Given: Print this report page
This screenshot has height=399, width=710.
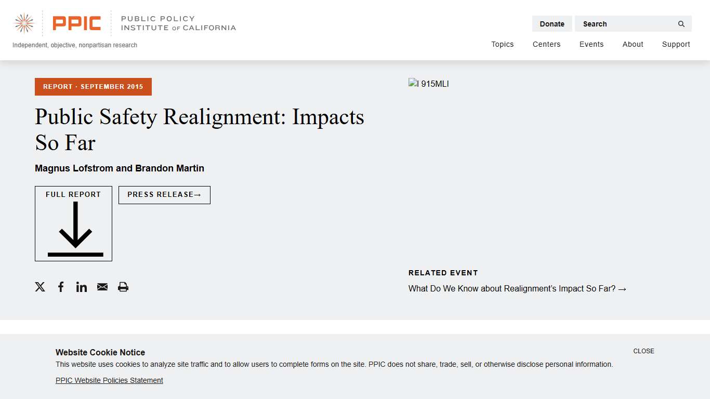Looking at the screenshot, I should coord(123,287).
